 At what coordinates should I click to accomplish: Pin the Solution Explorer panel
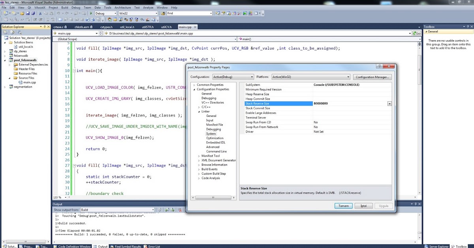click(x=45, y=27)
